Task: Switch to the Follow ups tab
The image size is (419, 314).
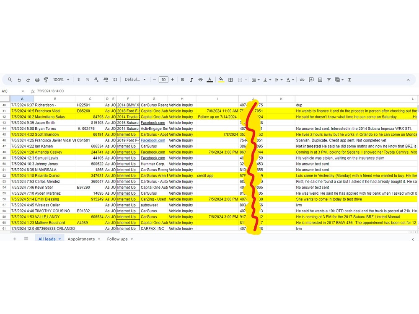Action: click(x=117, y=239)
